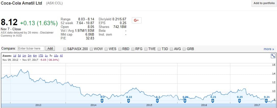277x108 pixels.
Task: Click the 0.22 dividend marker icon
Action: coord(129,101)
